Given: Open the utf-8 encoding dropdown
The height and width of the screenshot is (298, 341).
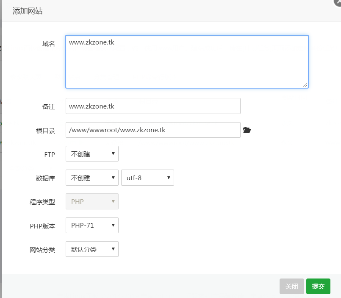Looking at the screenshot, I should pos(147,178).
